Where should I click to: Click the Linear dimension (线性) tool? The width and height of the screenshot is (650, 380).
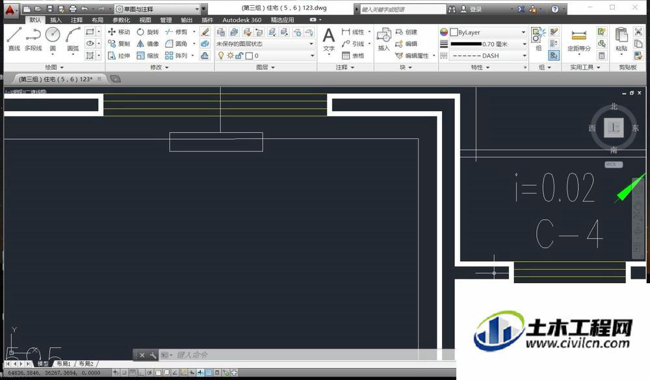[353, 32]
